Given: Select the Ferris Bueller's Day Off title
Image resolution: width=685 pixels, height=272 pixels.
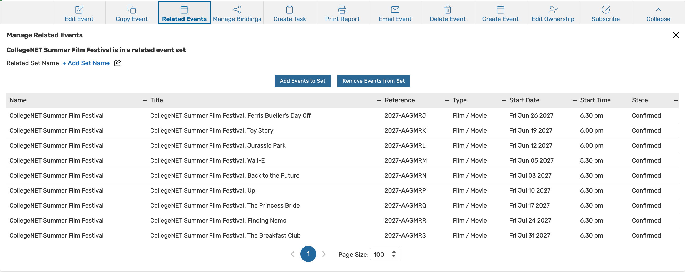Looking at the screenshot, I should (x=231, y=115).
